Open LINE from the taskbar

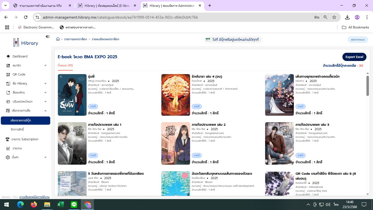[x=74, y=205]
